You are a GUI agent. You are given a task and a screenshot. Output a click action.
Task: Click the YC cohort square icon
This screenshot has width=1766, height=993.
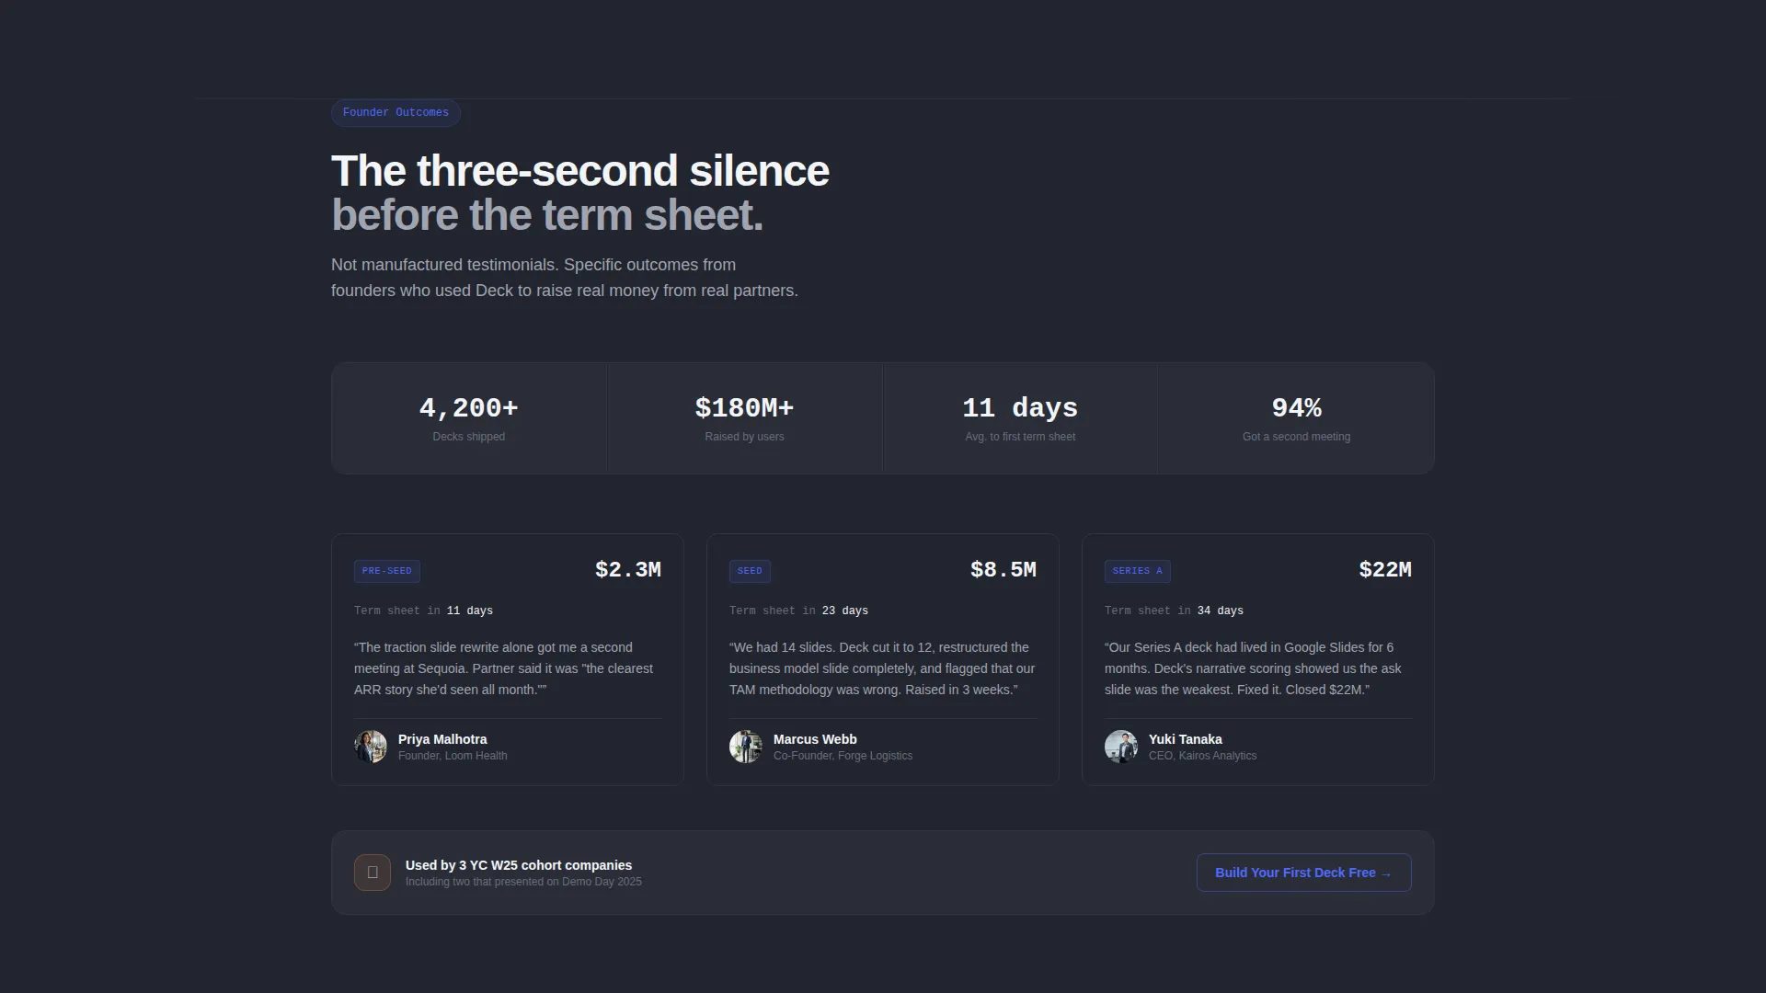pos(373,873)
